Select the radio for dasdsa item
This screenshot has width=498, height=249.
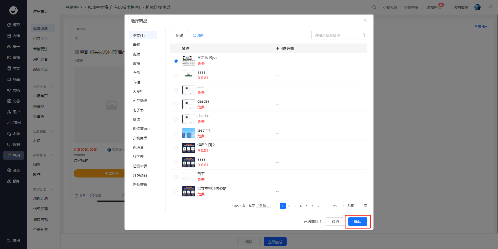point(176,104)
